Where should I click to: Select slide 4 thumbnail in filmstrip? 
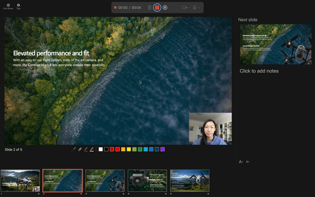coord(148,181)
